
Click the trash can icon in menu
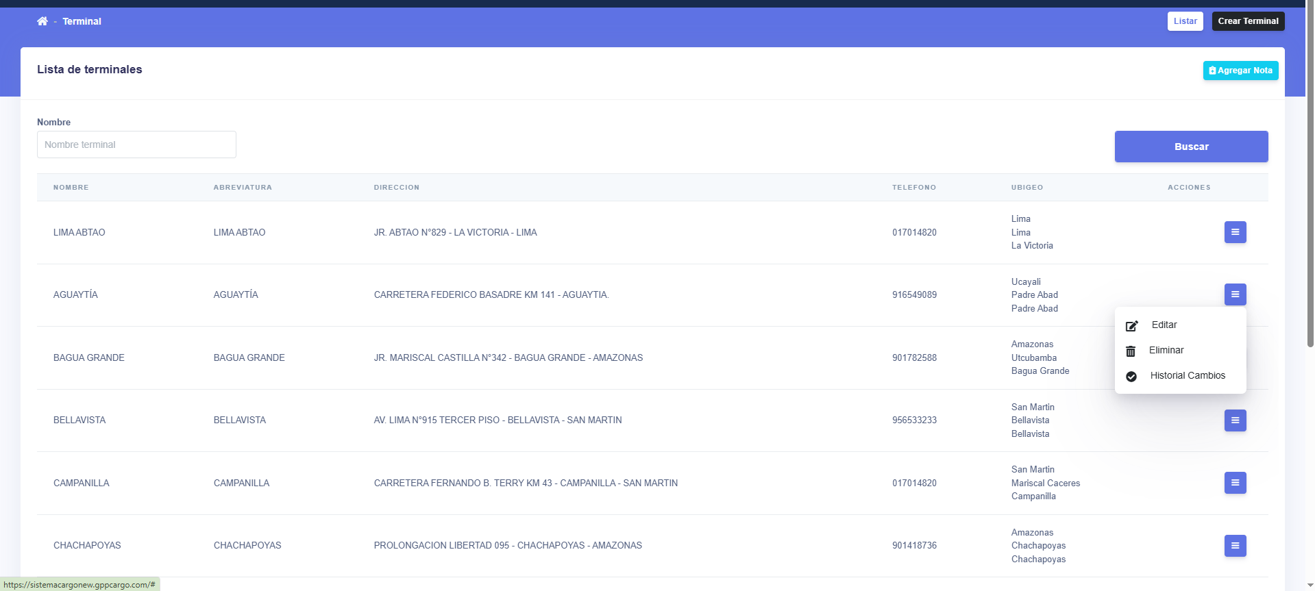tap(1131, 351)
